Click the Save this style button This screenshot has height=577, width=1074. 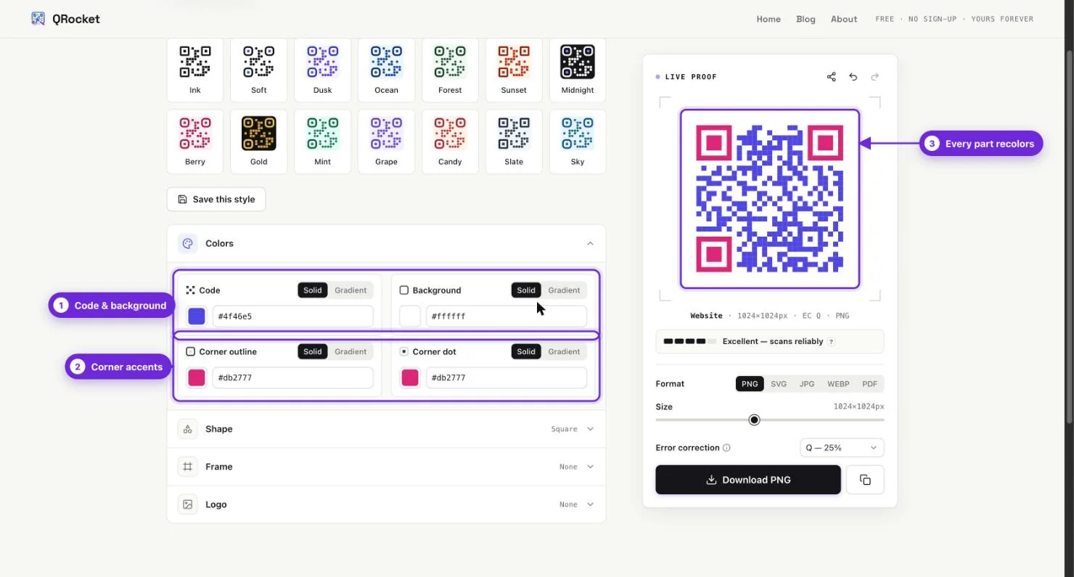tap(216, 199)
